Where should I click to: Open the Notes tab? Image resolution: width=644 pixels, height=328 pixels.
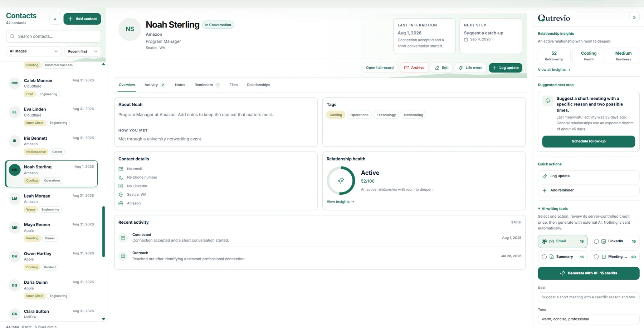(x=180, y=85)
